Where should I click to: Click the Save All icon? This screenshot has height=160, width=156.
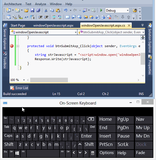[x=38, y=10]
